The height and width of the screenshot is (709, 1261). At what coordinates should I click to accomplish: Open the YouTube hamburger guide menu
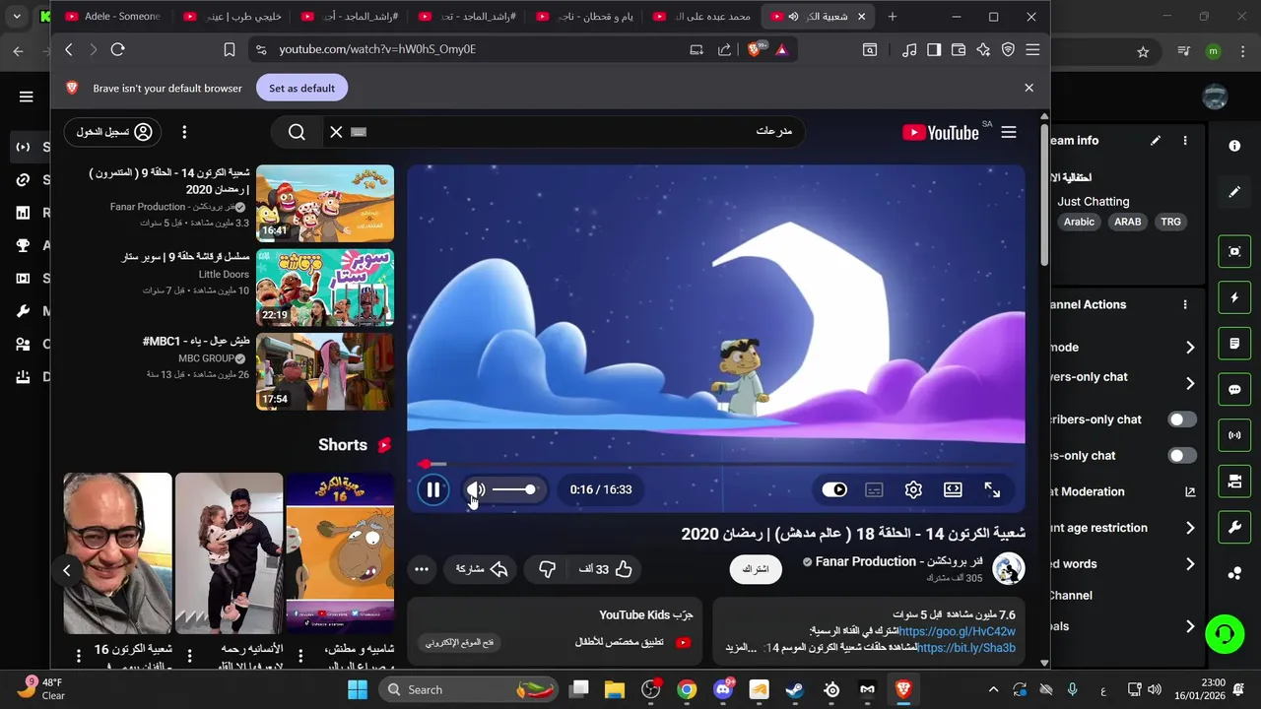(1008, 132)
